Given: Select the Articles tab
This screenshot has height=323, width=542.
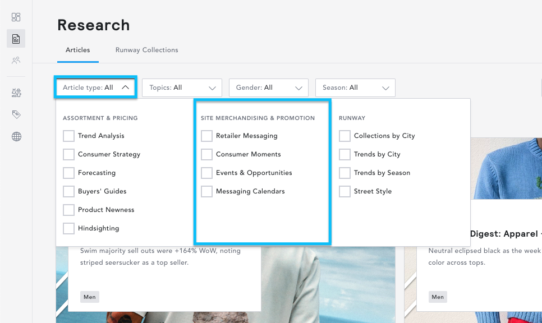Looking at the screenshot, I should pyautogui.click(x=77, y=50).
